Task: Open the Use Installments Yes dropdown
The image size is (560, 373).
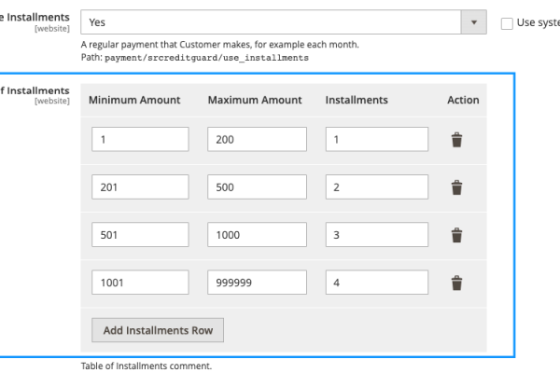Action: point(280,22)
